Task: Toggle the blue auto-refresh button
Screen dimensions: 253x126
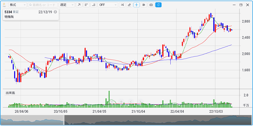Action: pos(159,5)
